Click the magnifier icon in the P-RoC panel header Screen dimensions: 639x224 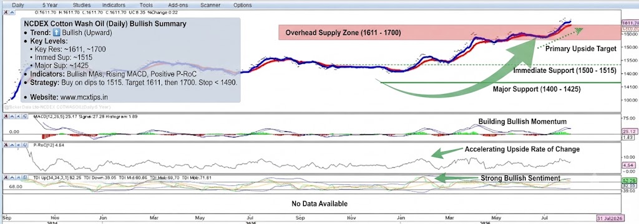[x=25, y=145]
